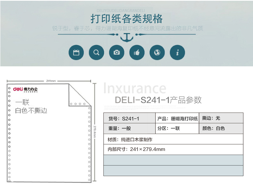Click the 白色不撕边 text on paper diagram

pyautogui.click(x=31, y=110)
